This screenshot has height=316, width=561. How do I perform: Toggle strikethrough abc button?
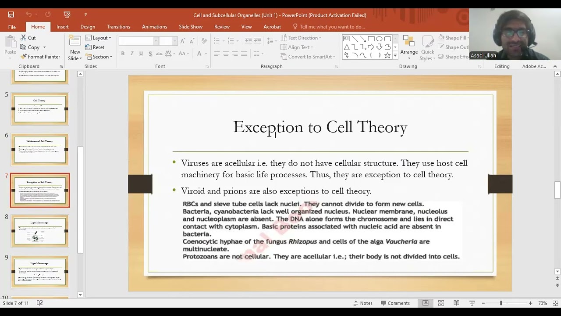pos(160,54)
